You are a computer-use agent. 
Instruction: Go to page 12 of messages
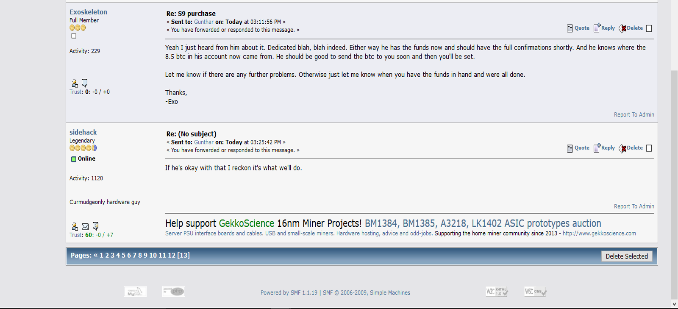click(x=171, y=255)
